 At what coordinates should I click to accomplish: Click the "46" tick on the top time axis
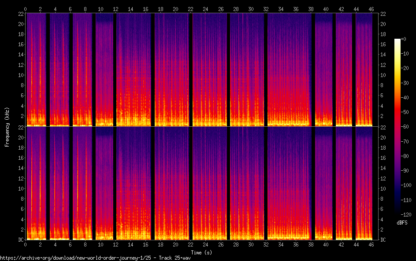371,9
